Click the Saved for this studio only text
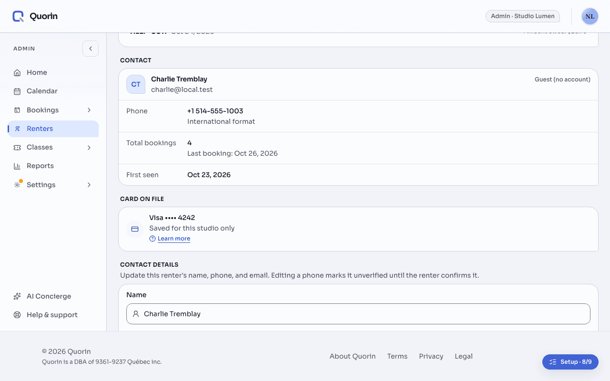 coord(192,228)
